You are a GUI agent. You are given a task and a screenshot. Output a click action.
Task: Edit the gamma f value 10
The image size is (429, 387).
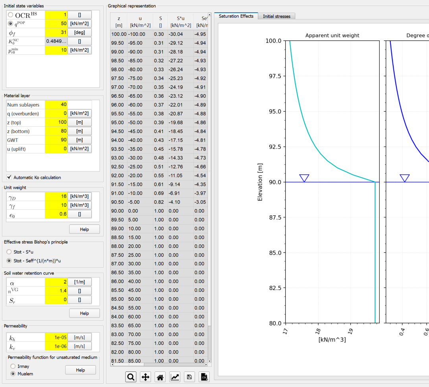[56, 205]
